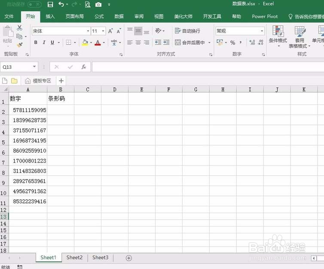Image resolution: width=324 pixels, height=269 pixels.
Task: Click the text orientation icon
Action: pyautogui.click(x=158, y=31)
